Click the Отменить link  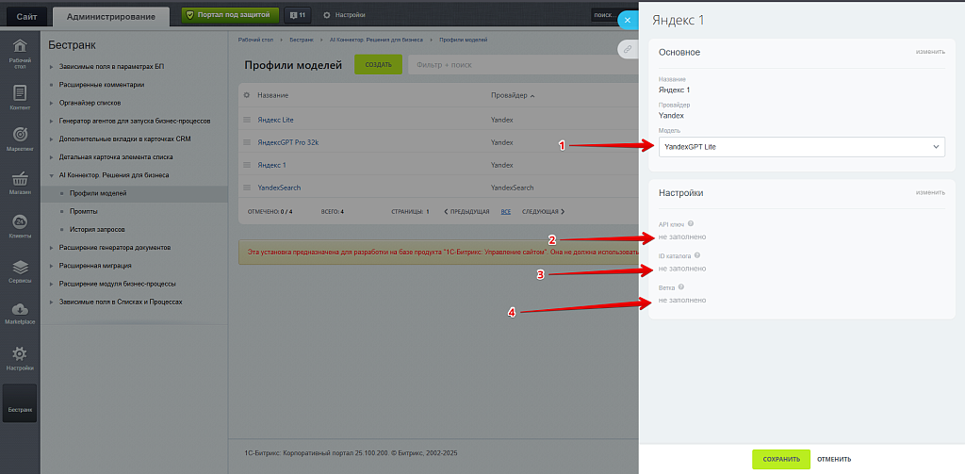834,459
